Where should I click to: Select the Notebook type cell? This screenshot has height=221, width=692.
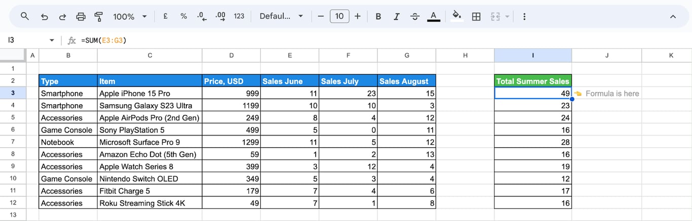pyautogui.click(x=68, y=142)
